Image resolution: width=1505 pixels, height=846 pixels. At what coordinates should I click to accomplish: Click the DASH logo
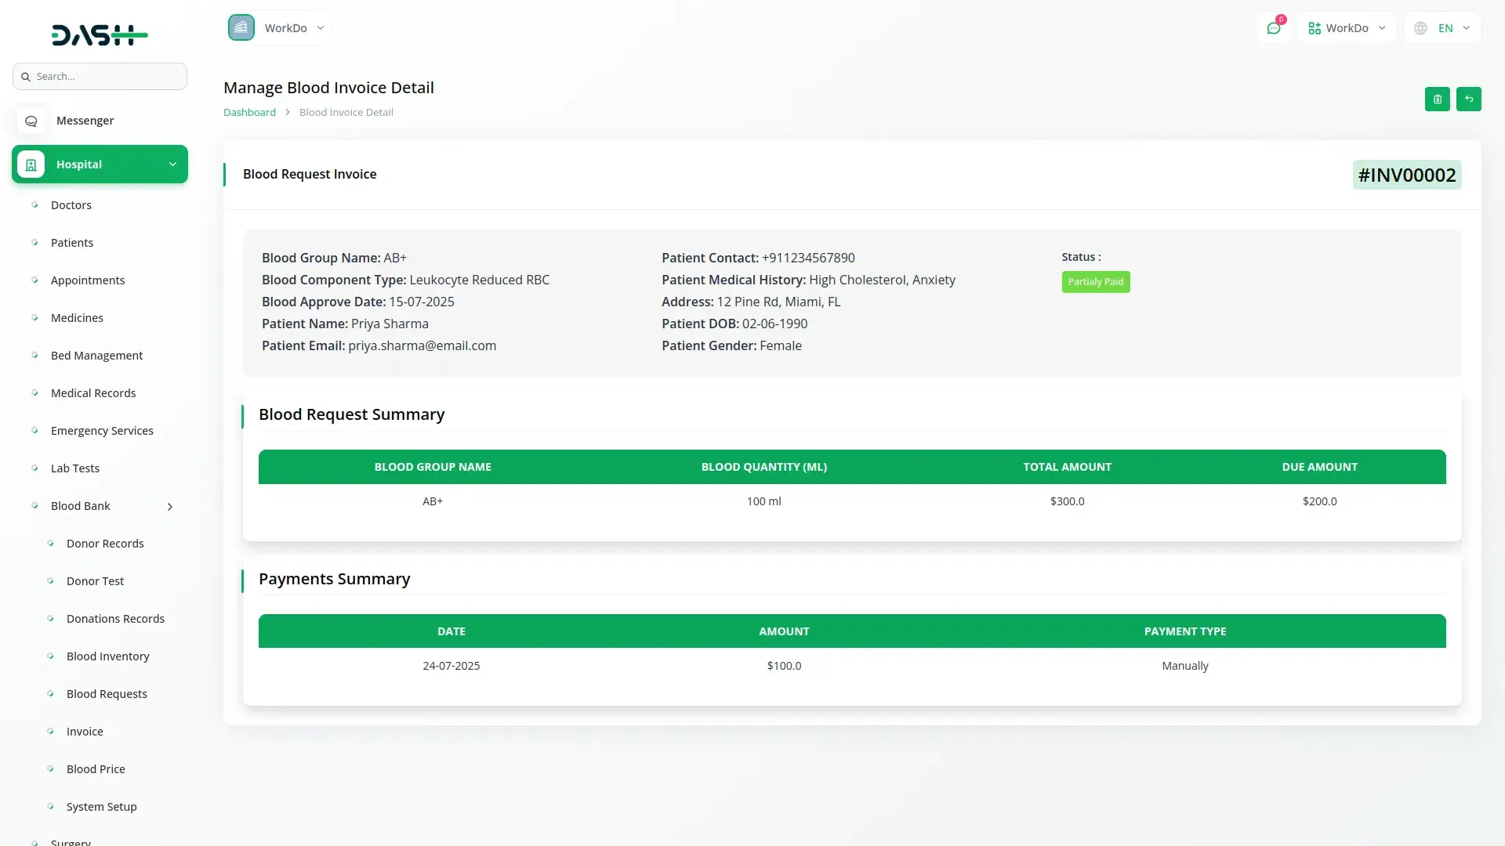(x=100, y=34)
